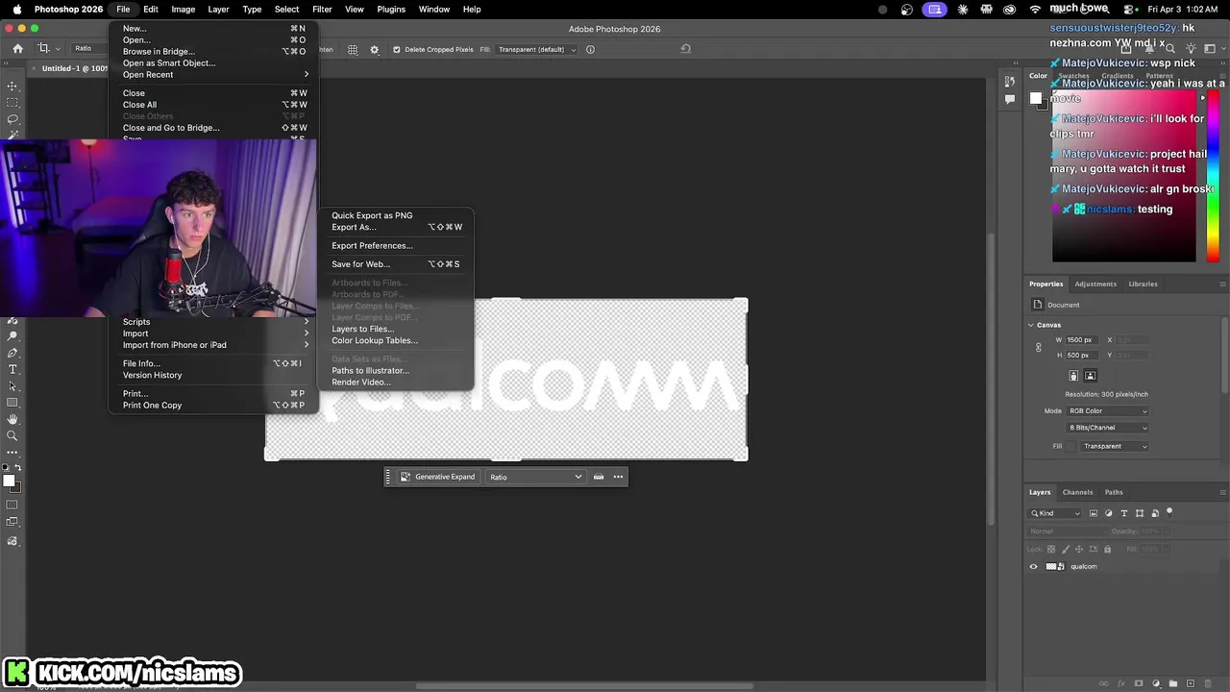Select the Lasso tool
The height and width of the screenshot is (692, 1230).
click(12, 119)
